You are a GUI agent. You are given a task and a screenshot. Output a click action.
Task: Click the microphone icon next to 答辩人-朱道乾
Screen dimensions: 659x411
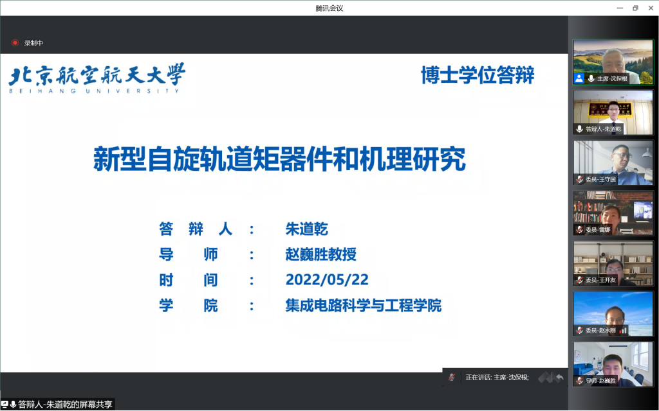pyautogui.click(x=580, y=129)
